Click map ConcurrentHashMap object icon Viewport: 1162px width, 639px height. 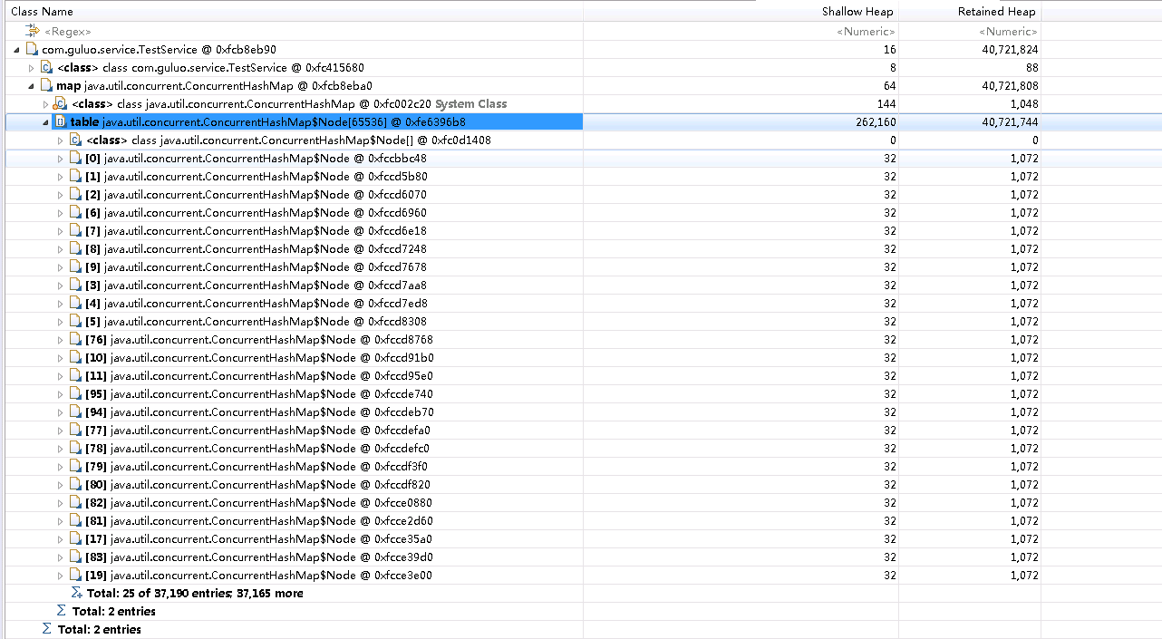47,86
